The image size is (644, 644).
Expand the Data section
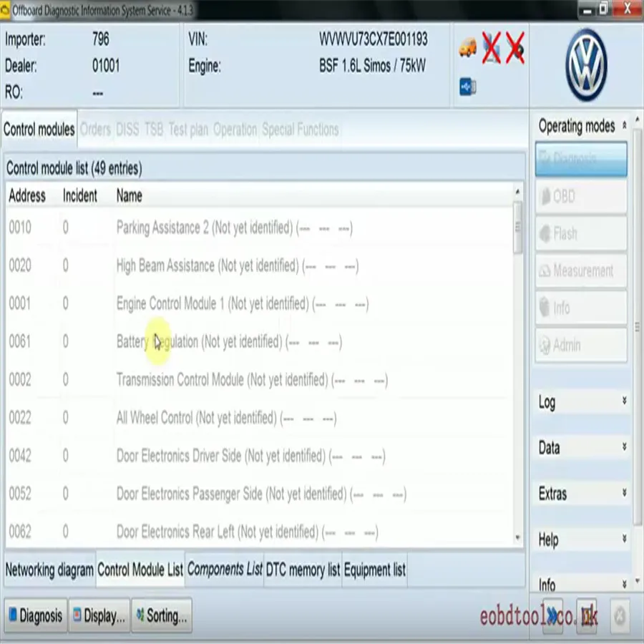pyautogui.click(x=624, y=447)
